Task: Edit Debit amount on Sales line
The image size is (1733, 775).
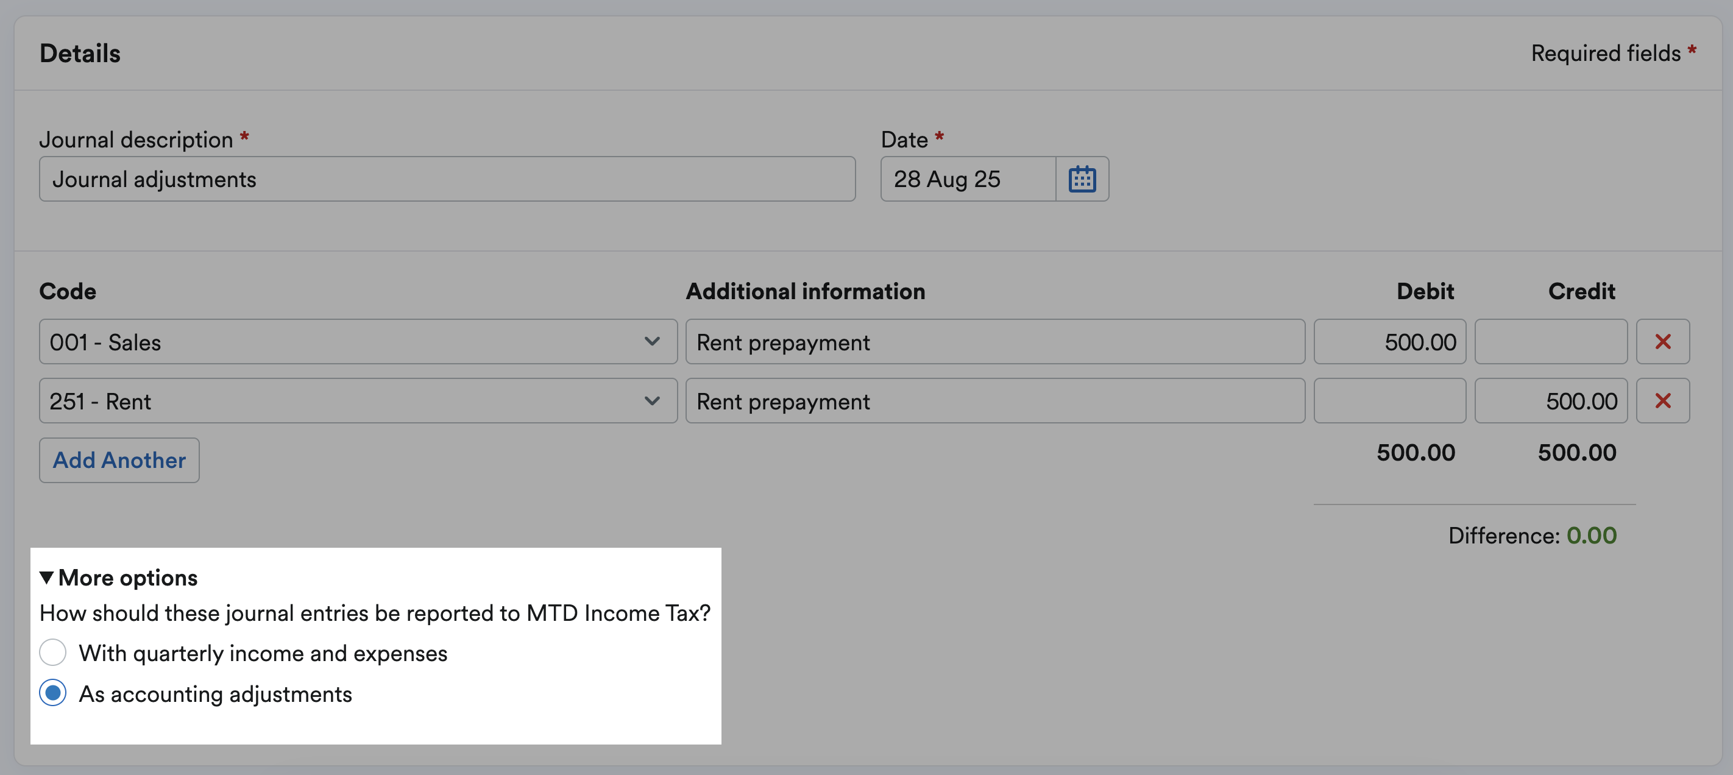Action: pyautogui.click(x=1390, y=342)
